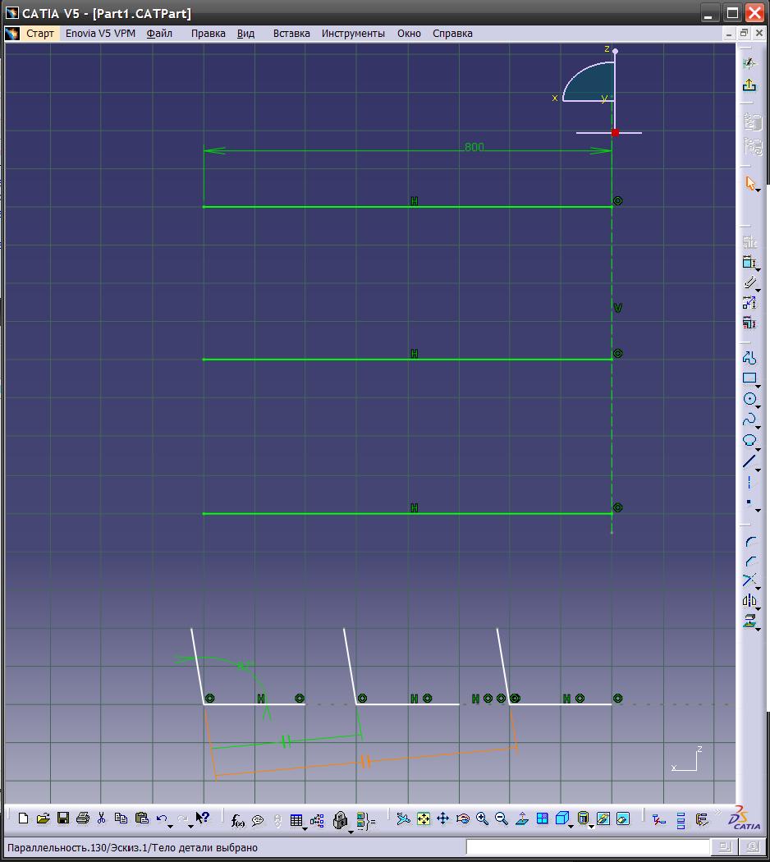Select the Circle tool
Image resolution: width=770 pixels, height=862 pixels.
(x=749, y=399)
